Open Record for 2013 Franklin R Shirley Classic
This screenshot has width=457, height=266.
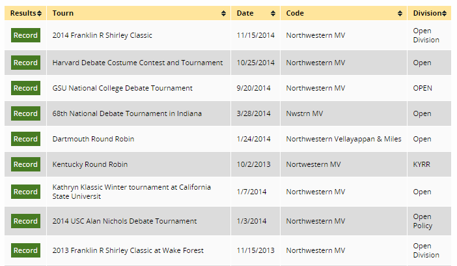pyautogui.click(x=25, y=250)
